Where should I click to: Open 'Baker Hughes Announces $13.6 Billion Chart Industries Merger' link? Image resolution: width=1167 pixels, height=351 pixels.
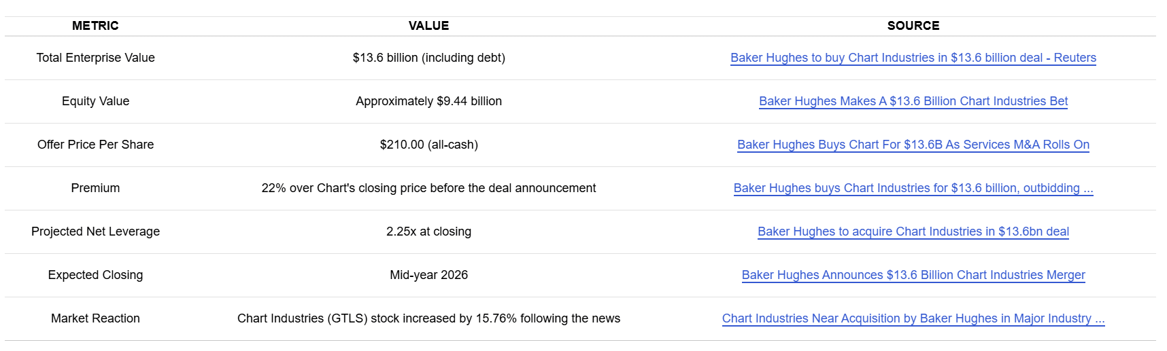pyautogui.click(x=913, y=275)
